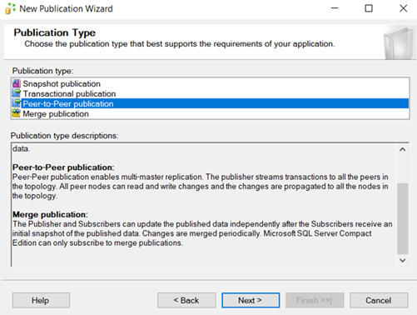Click the description scrollbar down arrow
The height and width of the screenshot is (315, 417).
point(403,260)
